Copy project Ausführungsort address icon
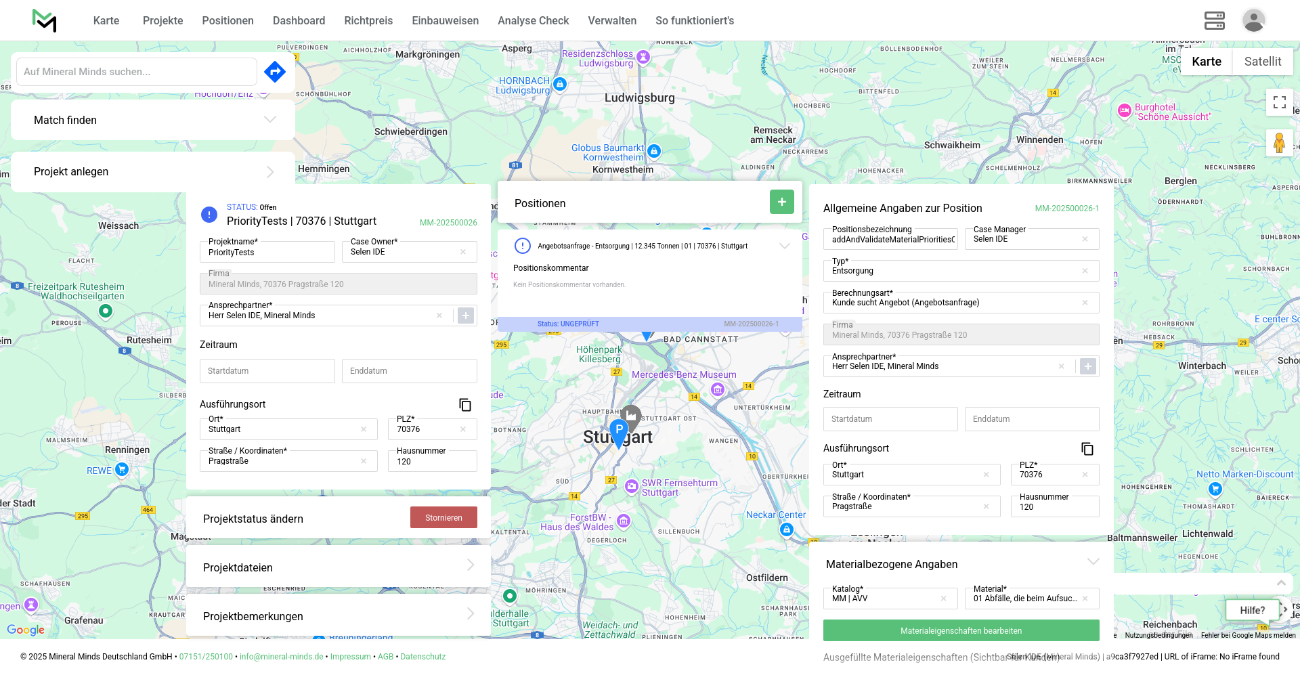Image resolution: width=1300 pixels, height=673 pixels. [x=465, y=405]
